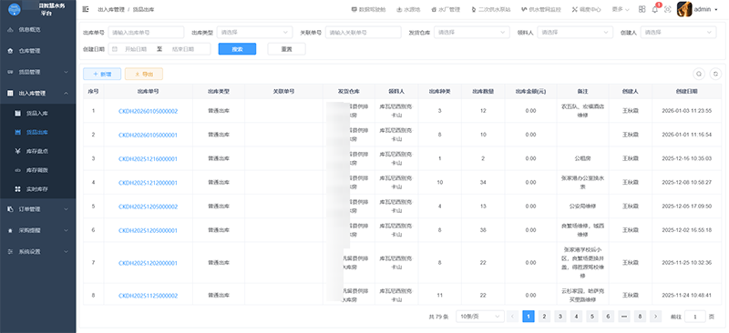This screenshot has width=729, height=333.
Task: Focus the 出库单号 input field
Action: [x=146, y=33]
